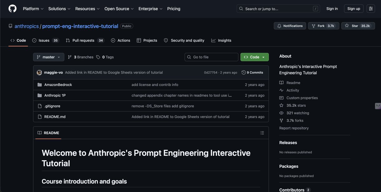Open the AmazonBedrock folder
381x192 pixels.
click(x=58, y=85)
